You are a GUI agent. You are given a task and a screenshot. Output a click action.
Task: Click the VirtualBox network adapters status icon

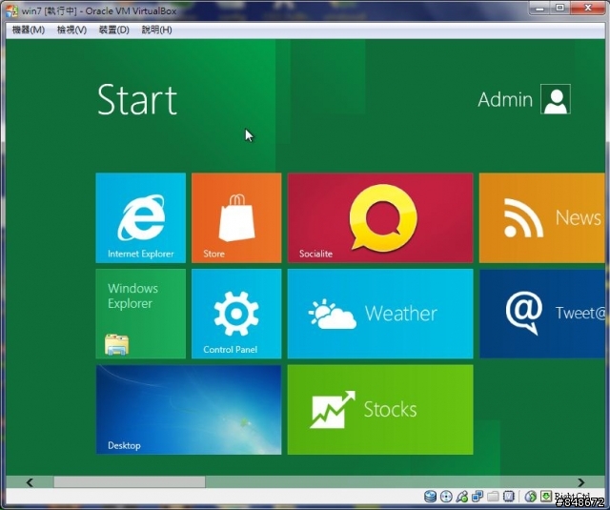pos(478,497)
